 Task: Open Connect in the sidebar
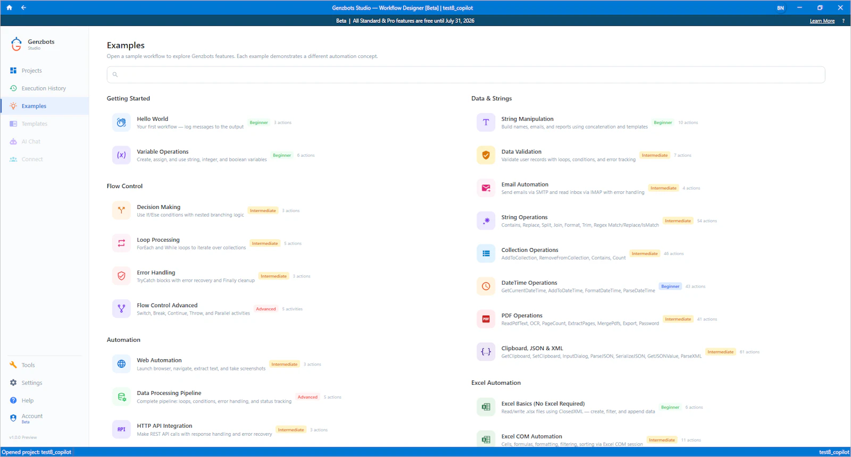pyautogui.click(x=45, y=159)
